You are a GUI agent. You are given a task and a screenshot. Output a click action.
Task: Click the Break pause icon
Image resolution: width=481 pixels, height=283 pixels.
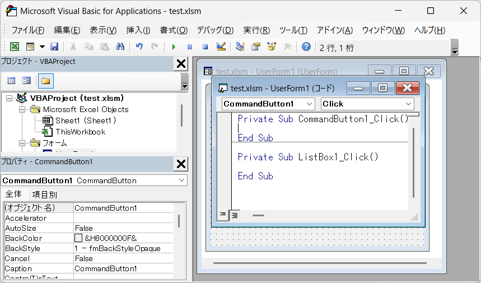coord(190,47)
